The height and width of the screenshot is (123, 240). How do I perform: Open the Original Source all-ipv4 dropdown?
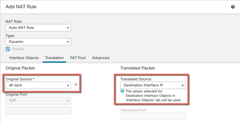click(38, 85)
